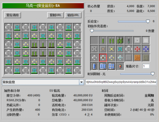Select the quad fuel rod component
The height and width of the screenshot is (122, 159).
(120, 40)
